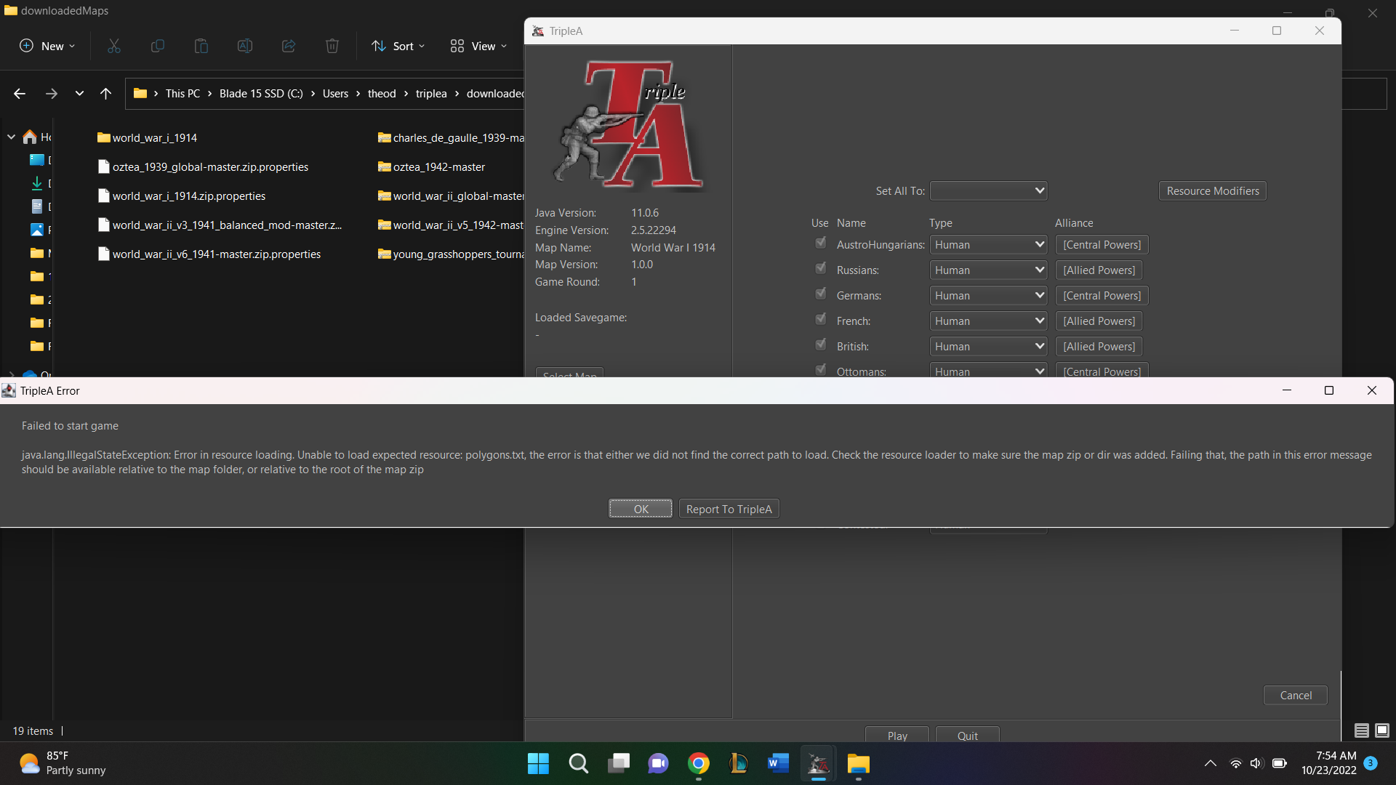The height and width of the screenshot is (785, 1396).
Task: Click French Allied Powers alliance button
Action: (x=1099, y=321)
